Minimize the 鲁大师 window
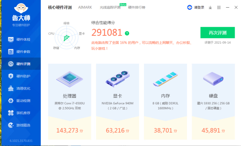Image resolution: width=241 pixels, height=146 pixels. [227, 7]
